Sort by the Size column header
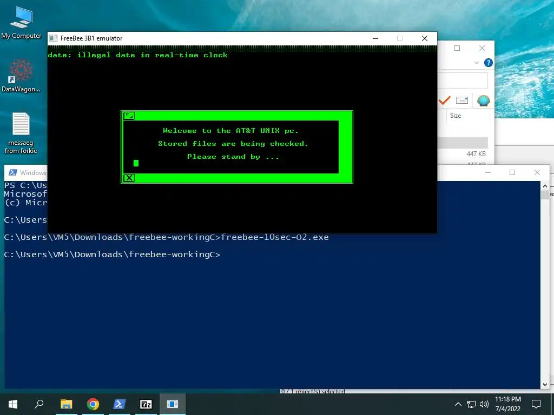 click(x=456, y=116)
